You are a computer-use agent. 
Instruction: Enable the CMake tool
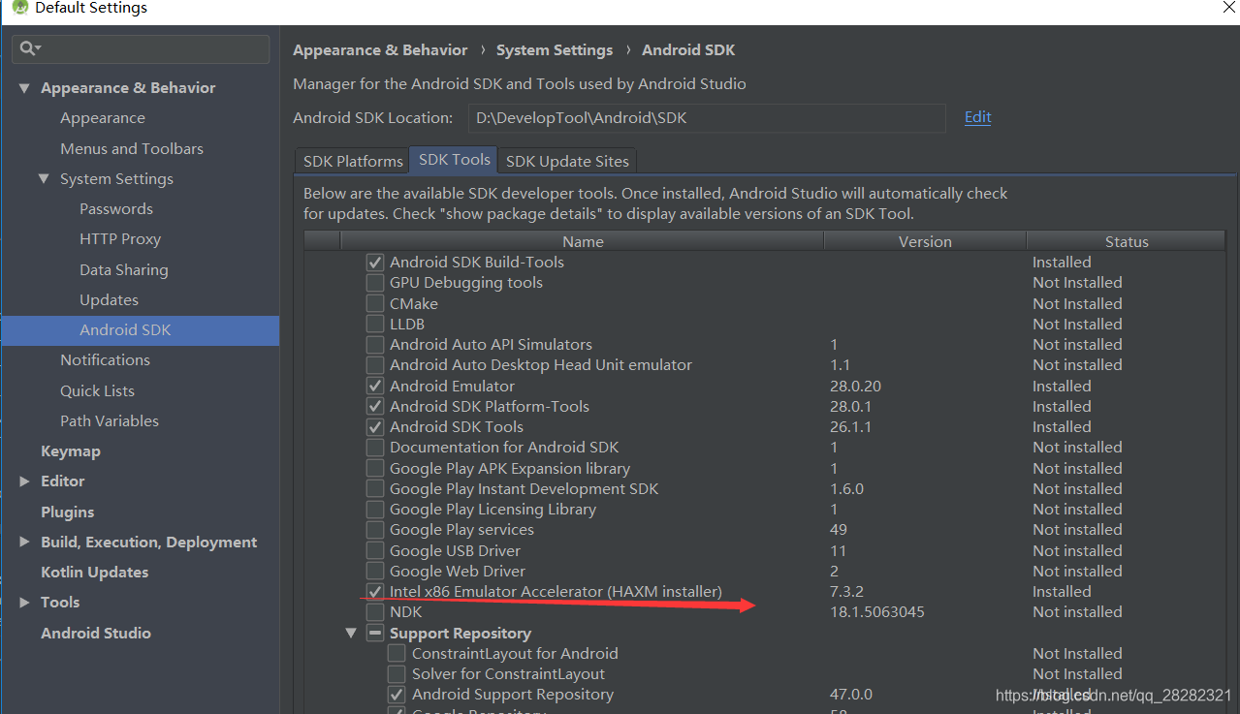(x=375, y=303)
